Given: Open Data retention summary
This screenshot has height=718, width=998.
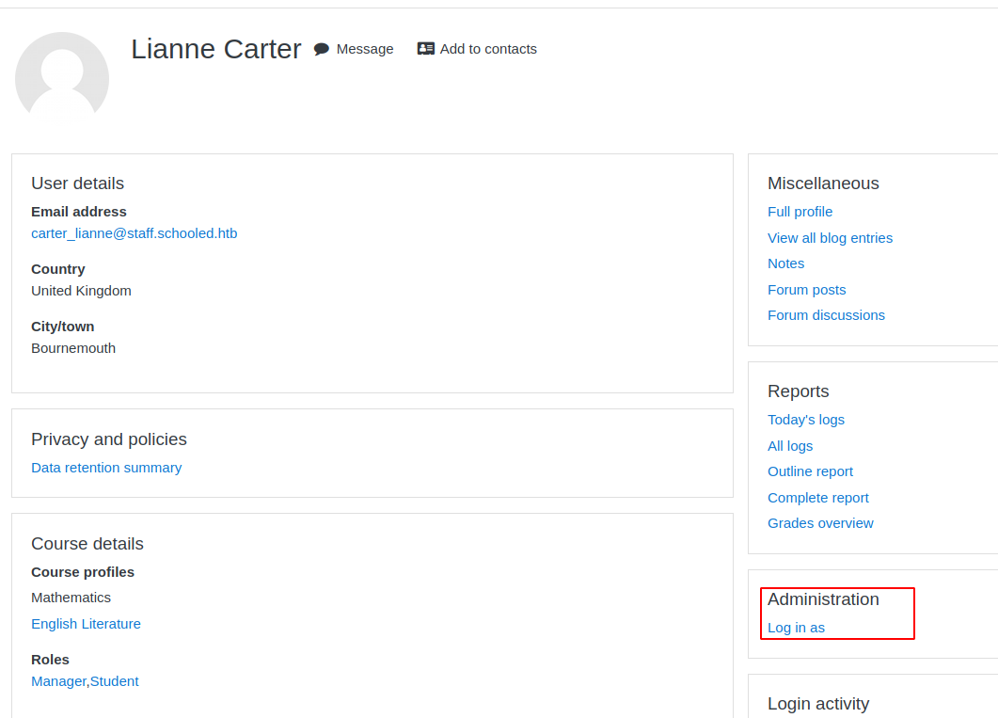Looking at the screenshot, I should click(x=106, y=468).
